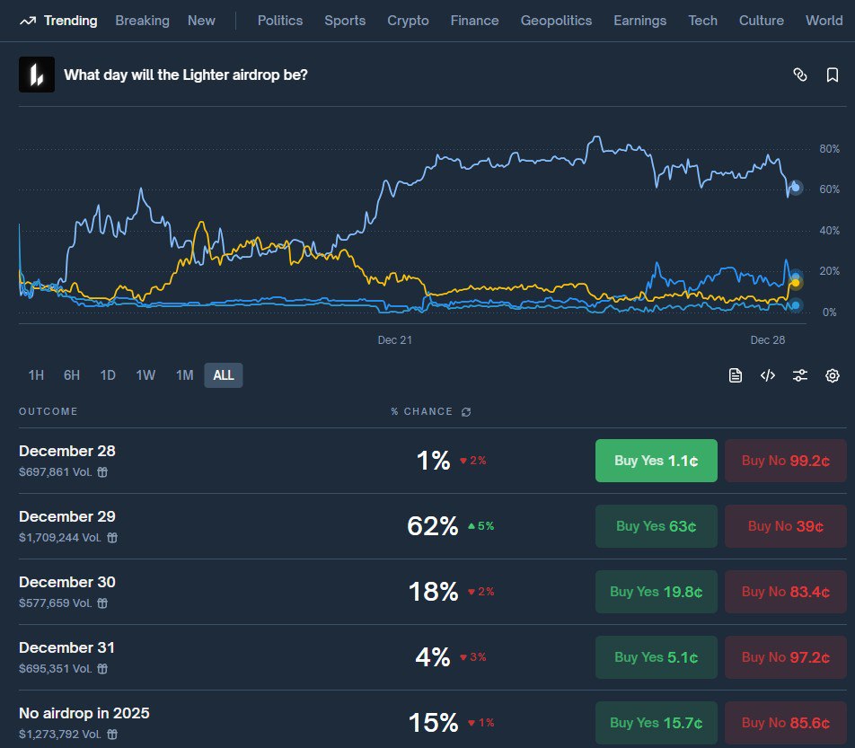Buy No on December 29 at 39¢
This screenshot has width=855, height=748.
(x=785, y=526)
